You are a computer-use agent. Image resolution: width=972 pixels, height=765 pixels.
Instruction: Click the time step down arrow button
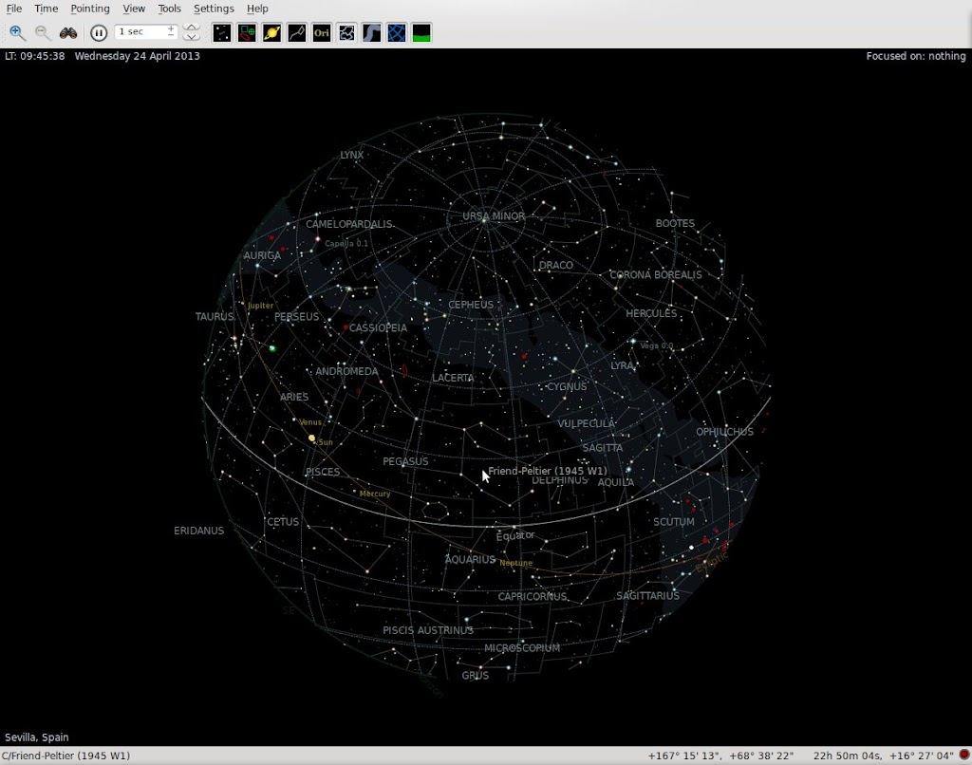pos(192,37)
